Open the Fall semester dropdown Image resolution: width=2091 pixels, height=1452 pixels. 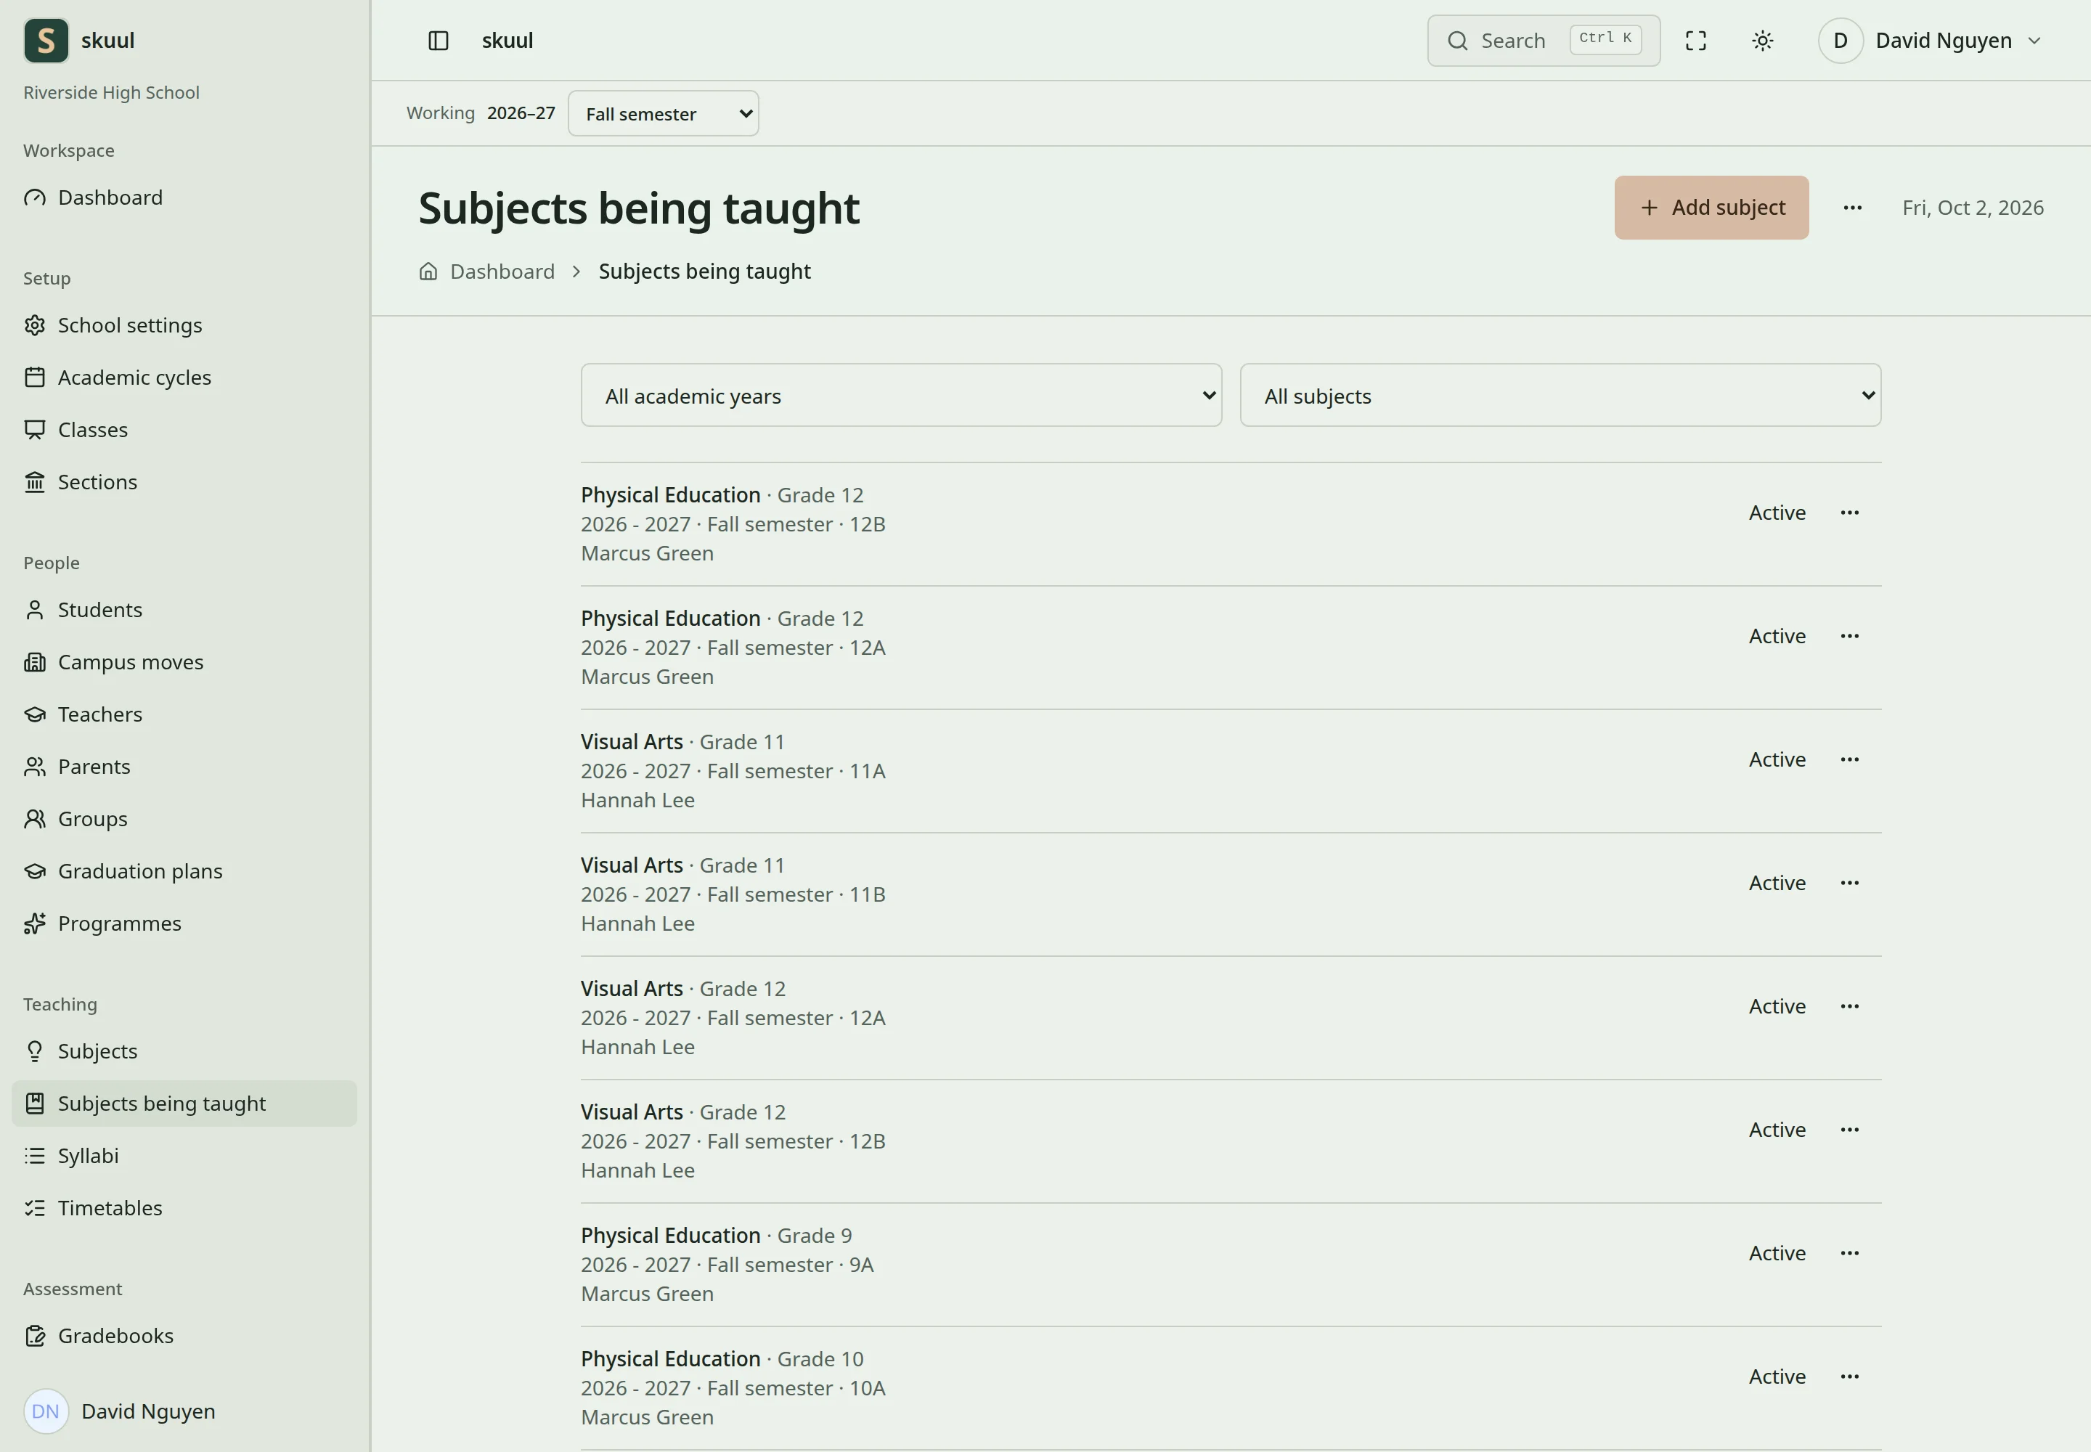click(x=664, y=114)
